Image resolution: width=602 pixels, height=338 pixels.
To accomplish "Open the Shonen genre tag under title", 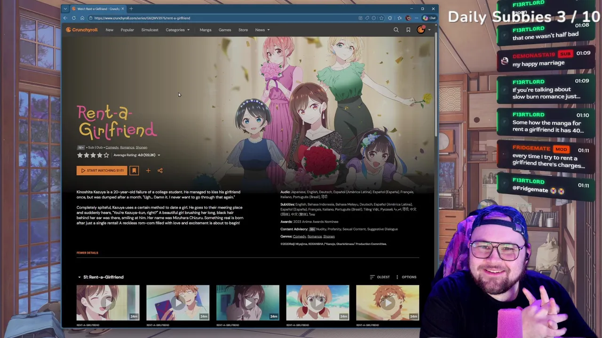I will coord(141,147).
